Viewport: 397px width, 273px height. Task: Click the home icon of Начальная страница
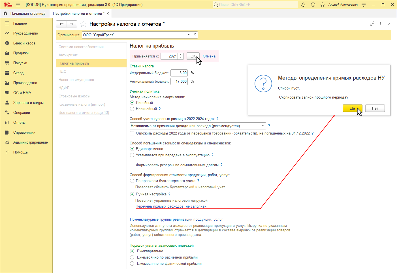[5, 13]
